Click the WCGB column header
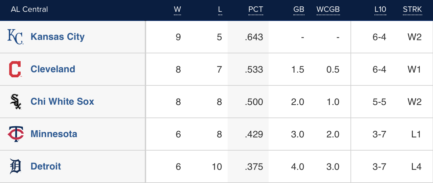 (x=328, y=9)
